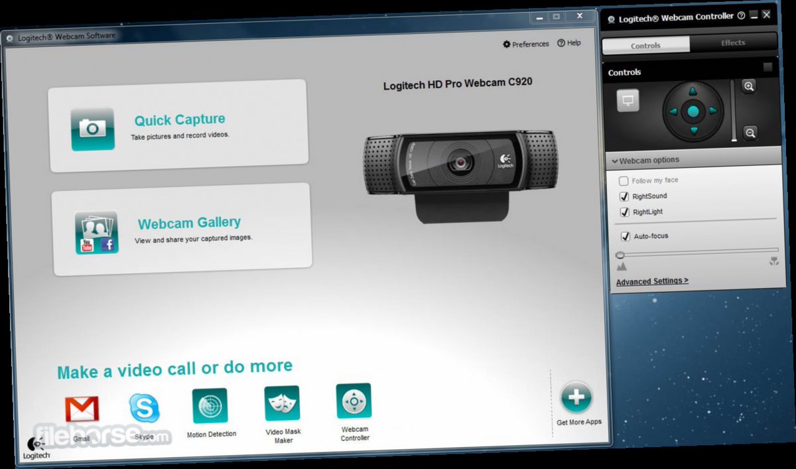Click the vertical zoom slider bar

pos(733,111)
